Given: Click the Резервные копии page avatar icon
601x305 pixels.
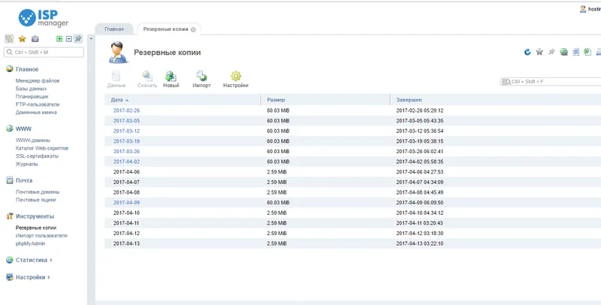Looking at the screenshot, I should (118, 52).
